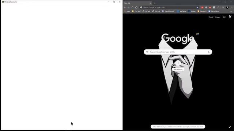Select the New Tab browser tab
Screen dimensions: 234x131
pyautogui.click(x=137, y=3)
